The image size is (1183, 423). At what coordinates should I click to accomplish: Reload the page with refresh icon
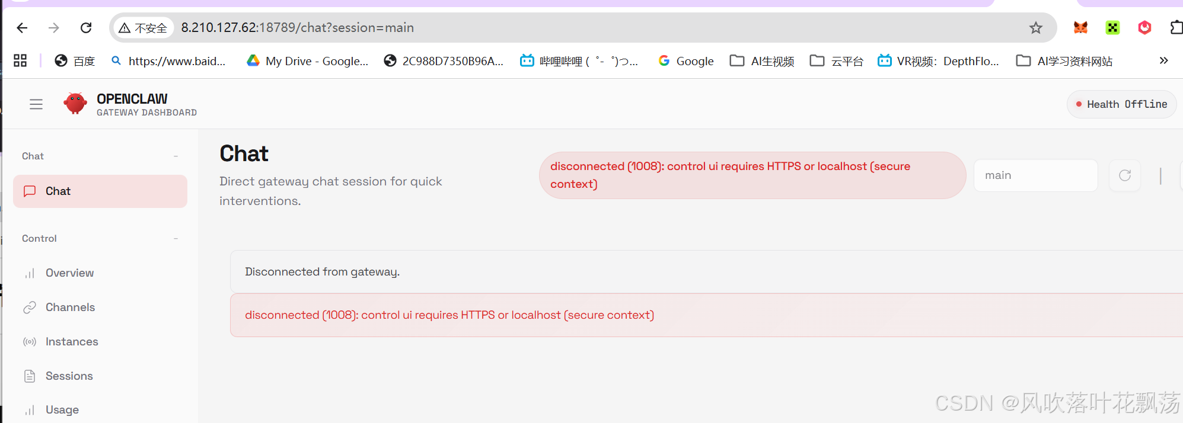pyautogui.click(x=86, y=28)
